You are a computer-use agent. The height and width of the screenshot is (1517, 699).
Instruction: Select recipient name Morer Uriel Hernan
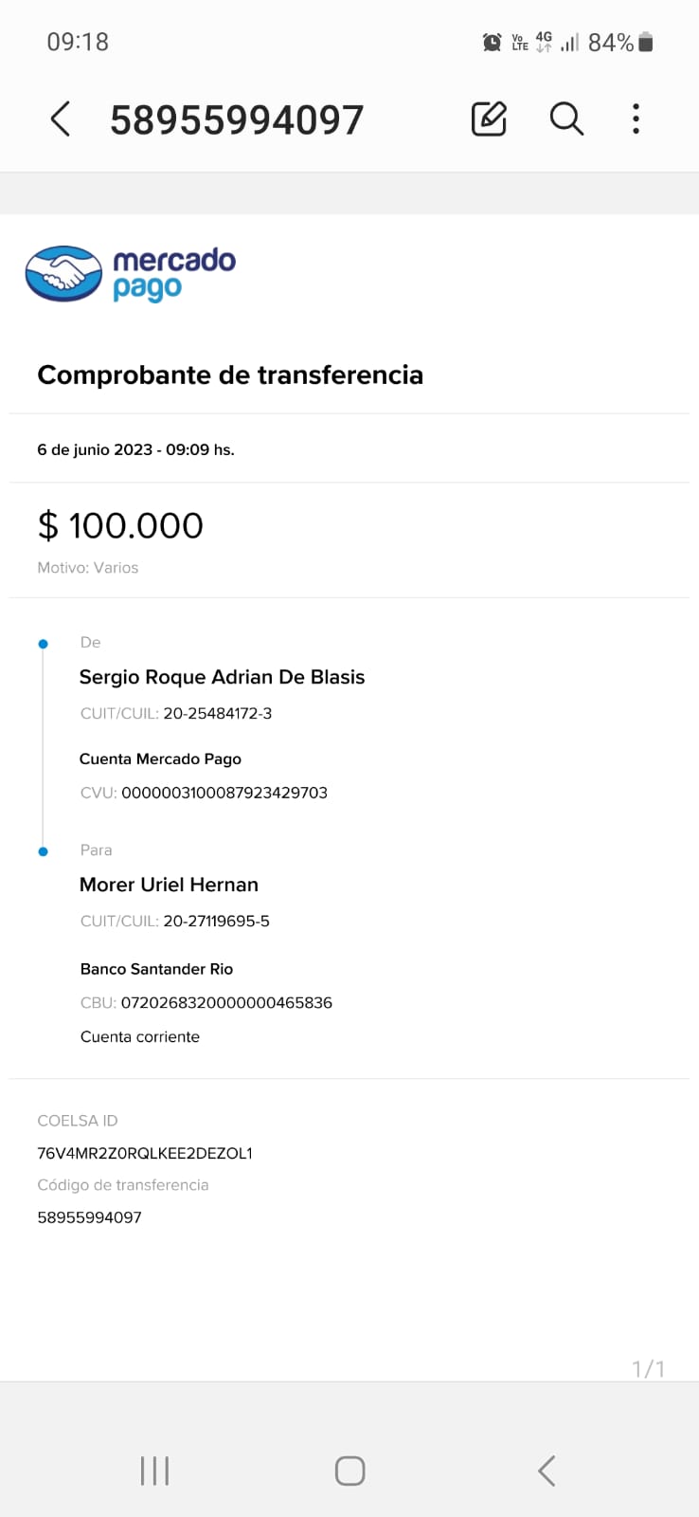pyautogui.click(x=169, y=885)
